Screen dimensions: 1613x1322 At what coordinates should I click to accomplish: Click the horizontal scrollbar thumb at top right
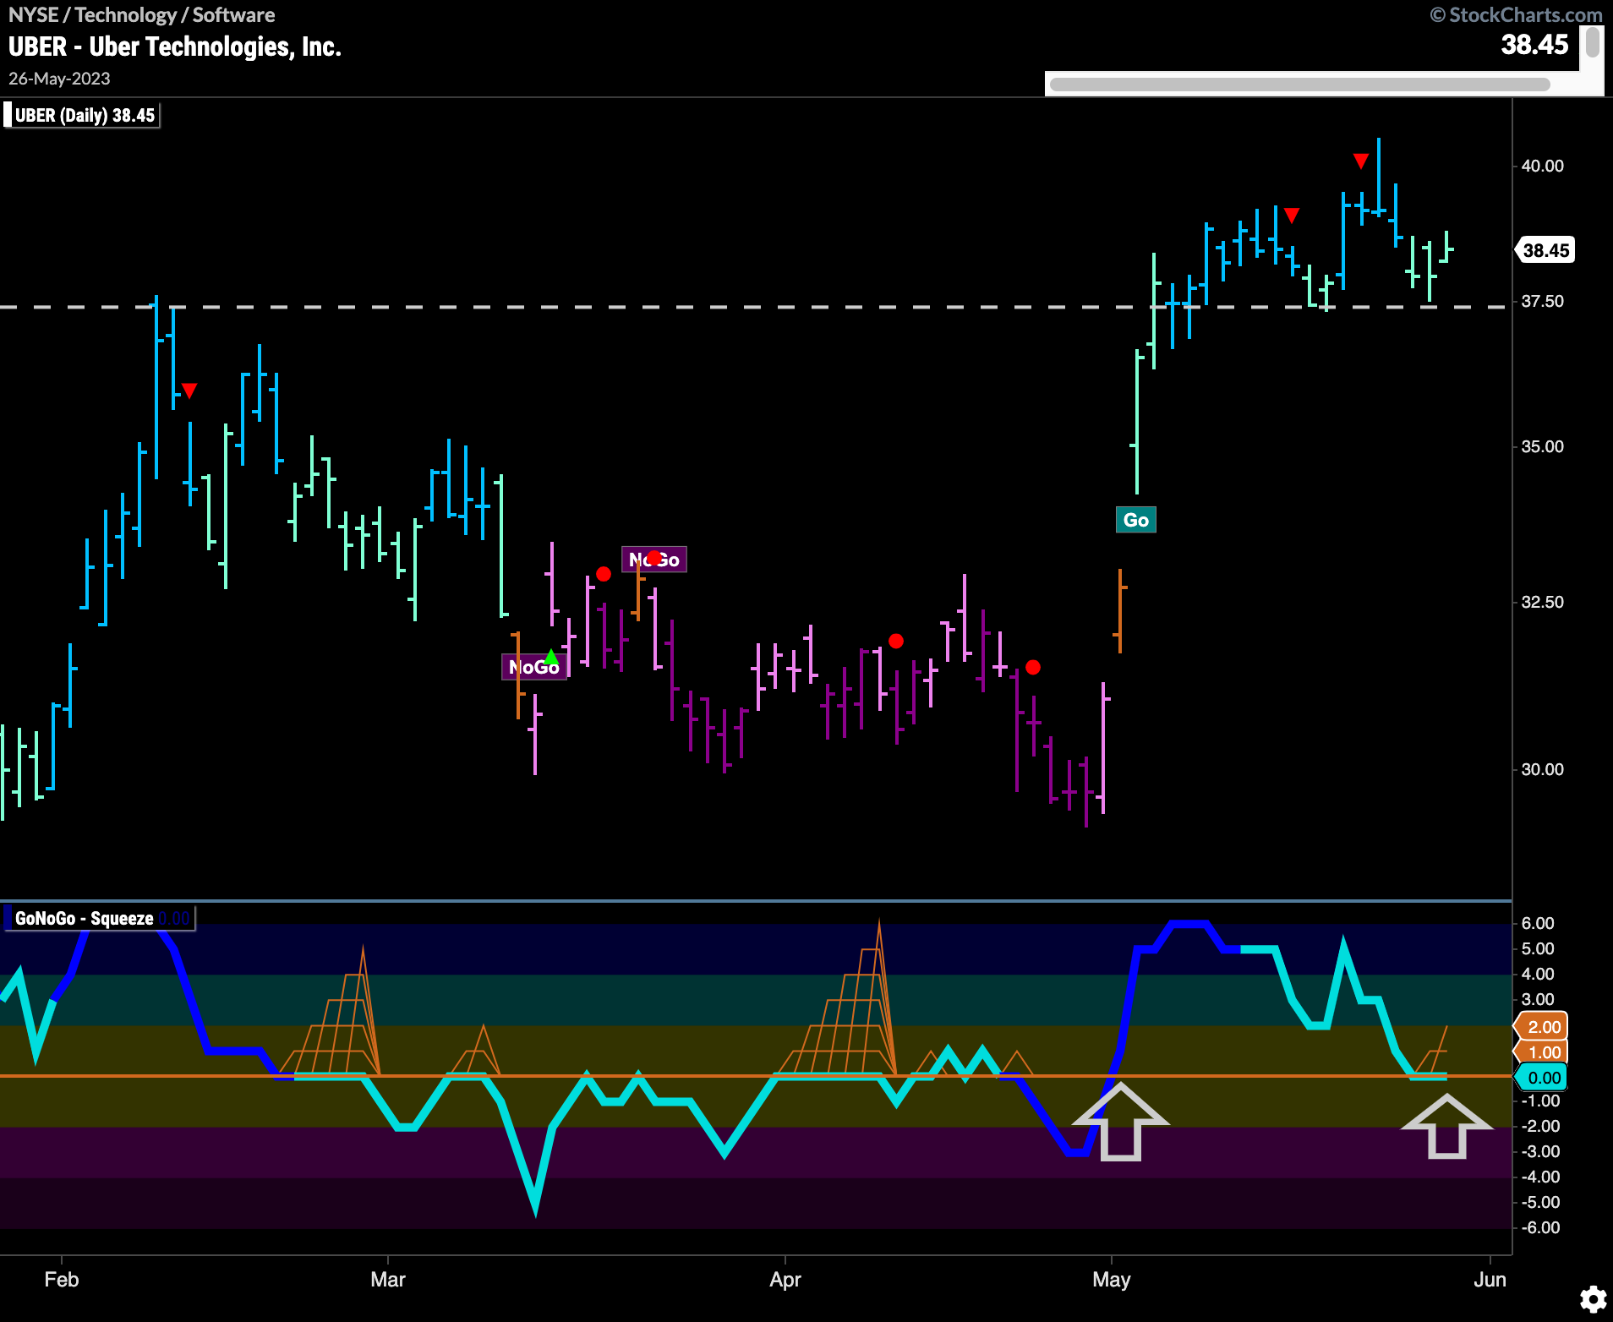pos(1299,84)
